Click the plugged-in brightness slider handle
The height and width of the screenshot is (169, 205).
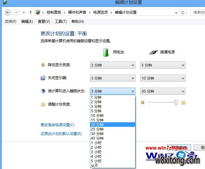point(176,103)
